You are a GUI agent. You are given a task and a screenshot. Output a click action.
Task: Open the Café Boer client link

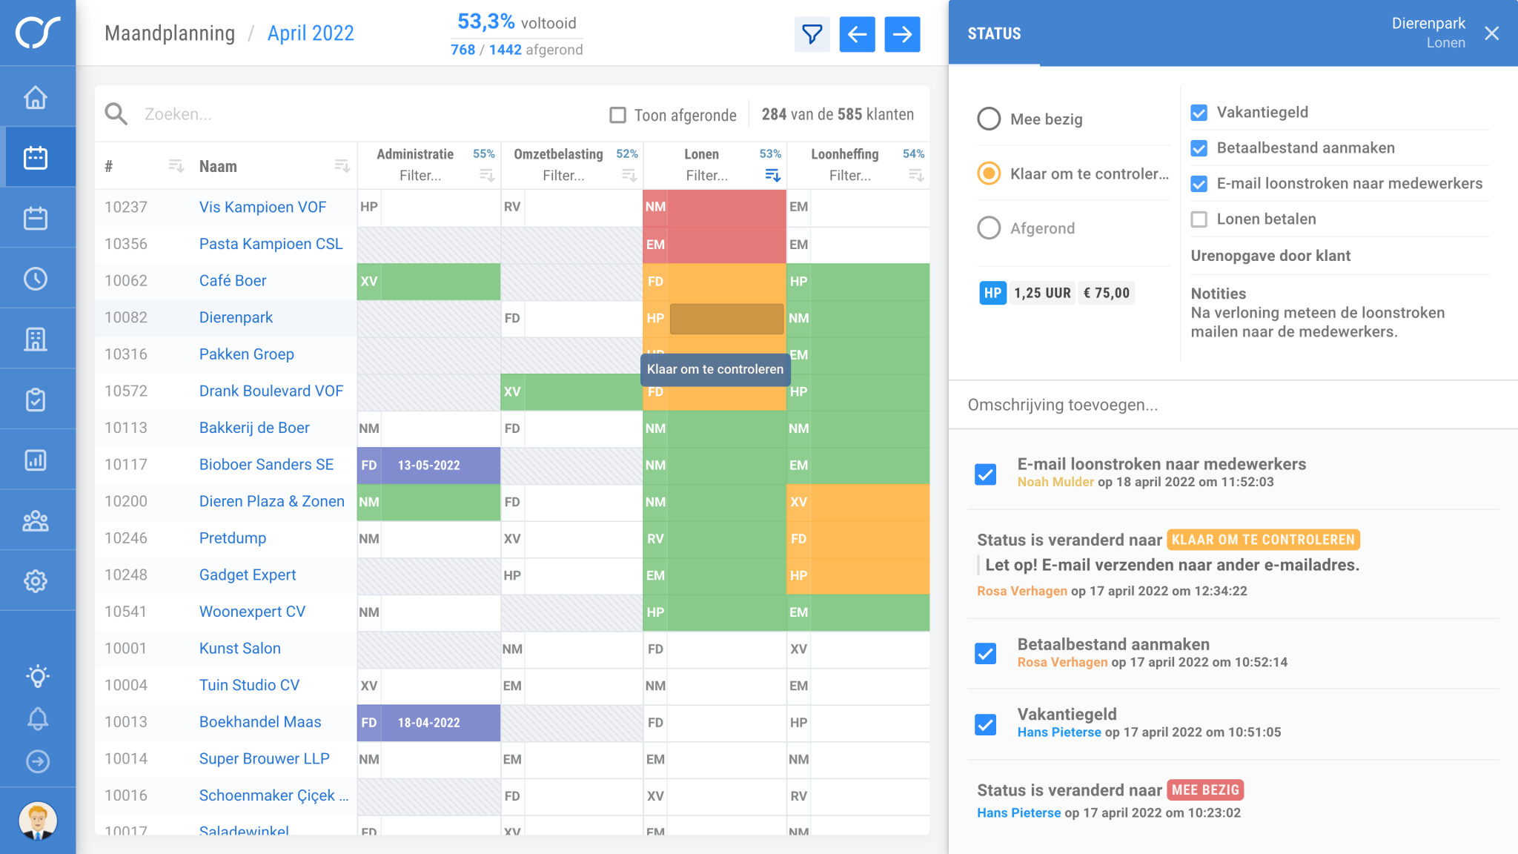pyautogui.click(x=233, y=280)
